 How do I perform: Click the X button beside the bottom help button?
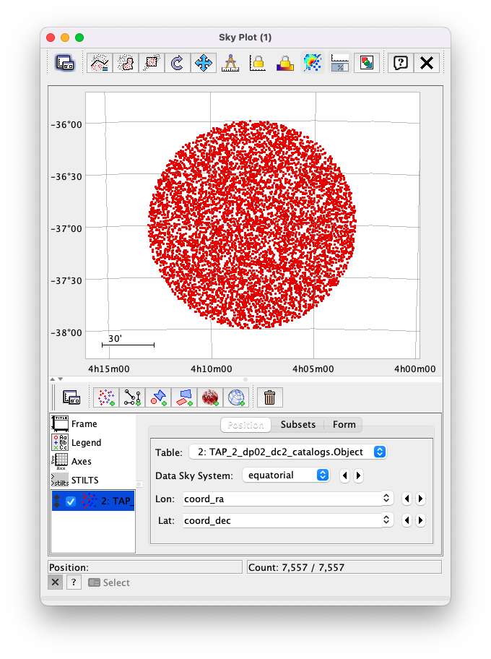click(55, 582)
